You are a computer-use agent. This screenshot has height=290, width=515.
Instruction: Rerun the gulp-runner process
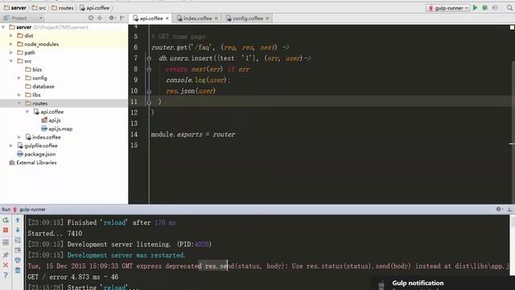pos(6,220)
